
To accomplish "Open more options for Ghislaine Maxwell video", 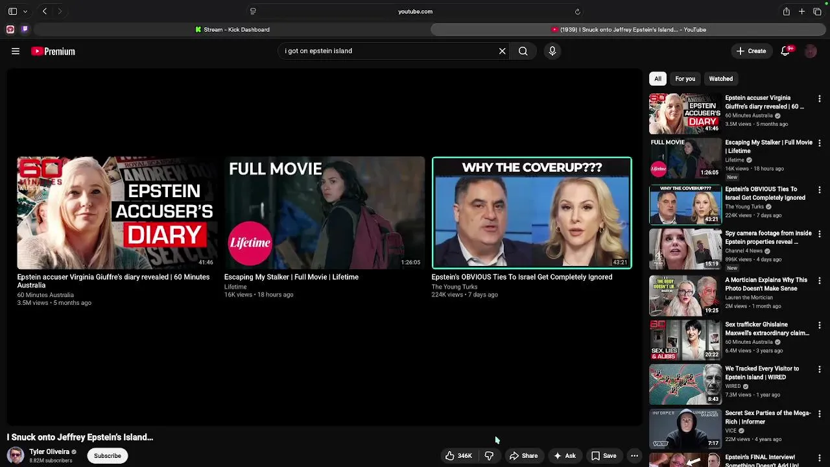I will (820, 324).
